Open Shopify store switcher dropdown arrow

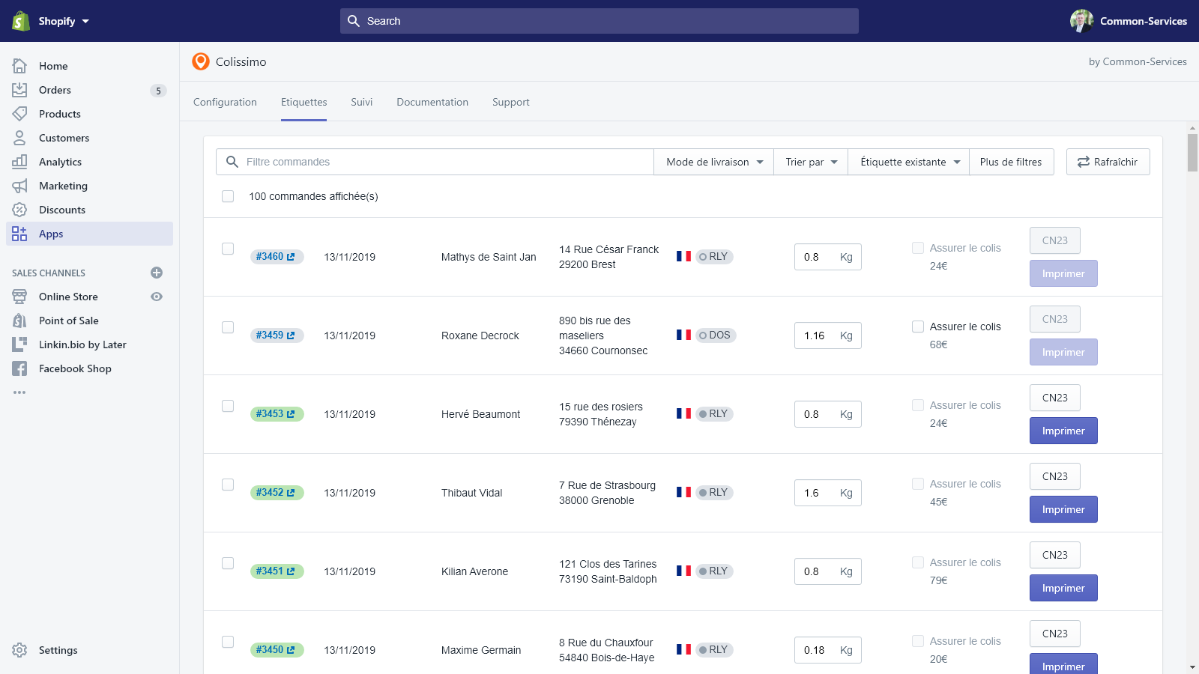pyautogui.click(x=85, y=21)
